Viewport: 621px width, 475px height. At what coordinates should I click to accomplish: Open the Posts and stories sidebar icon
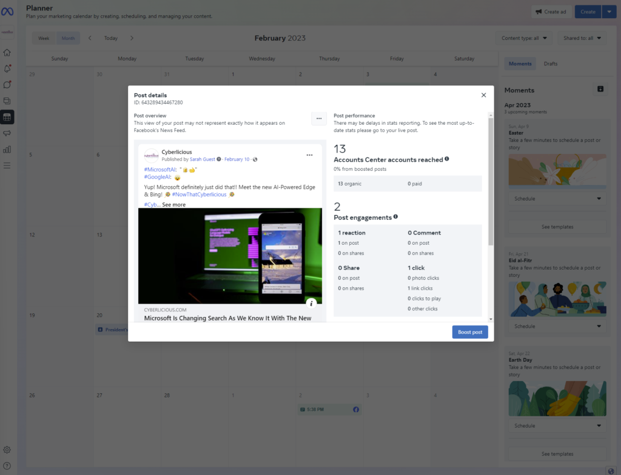point(7,101)
